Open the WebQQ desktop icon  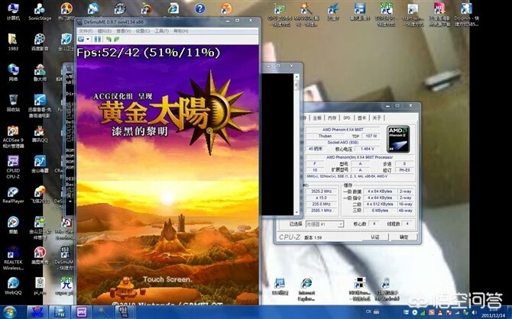(x=13, y=286)
